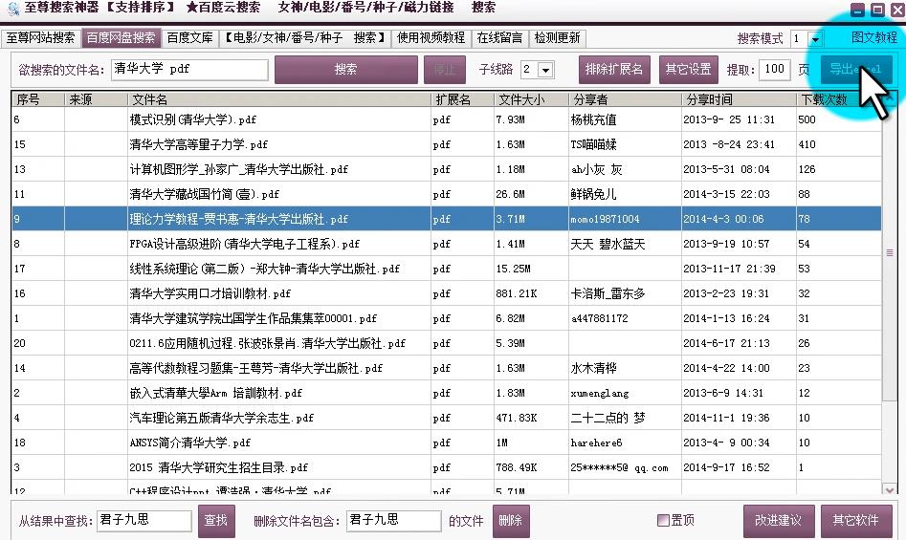Click share time 2014-3-15 22:03
The width and height of the screenshot is (906, 540).
pyautogui.click(x=726, y=194)
